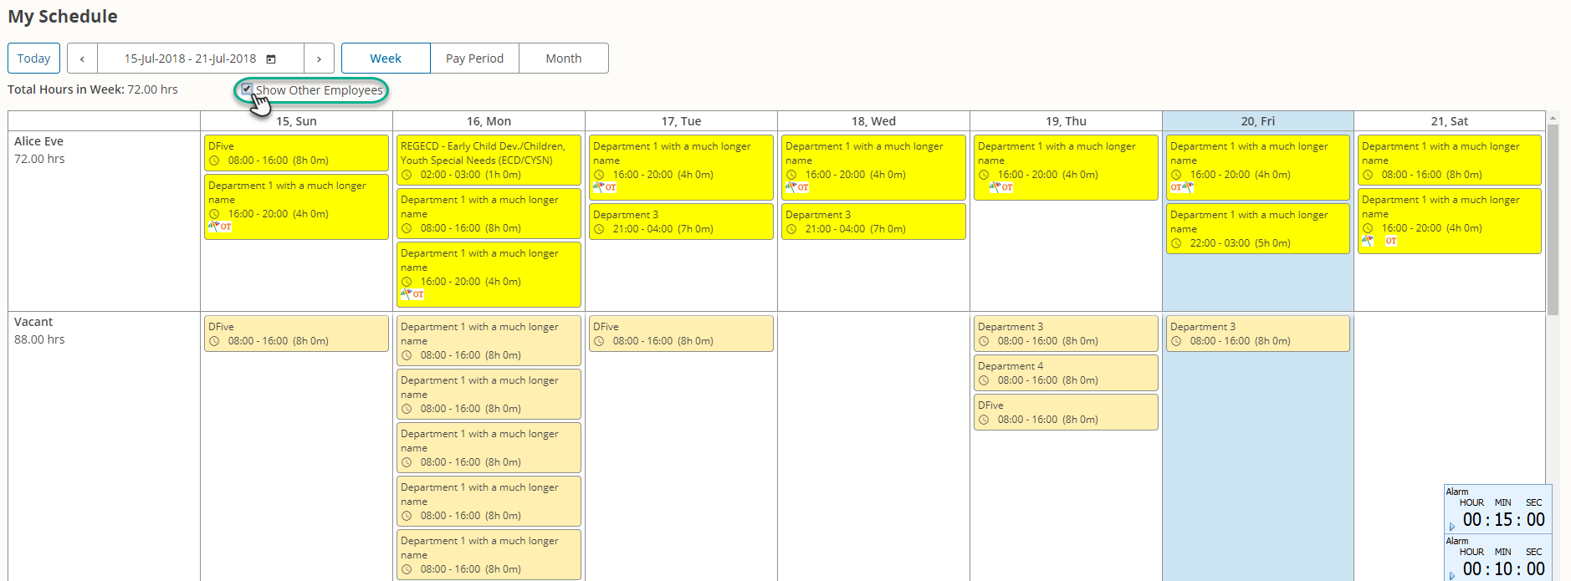Open Alice Eve's Wednesday Department 3 shift card

(873, 222)
